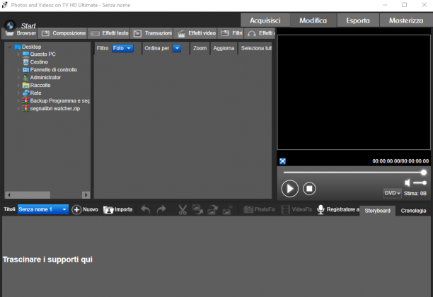Click the Raccolte folder icon
The width and height of the screenshot is (433, 297).
click(x=26, y=86)
